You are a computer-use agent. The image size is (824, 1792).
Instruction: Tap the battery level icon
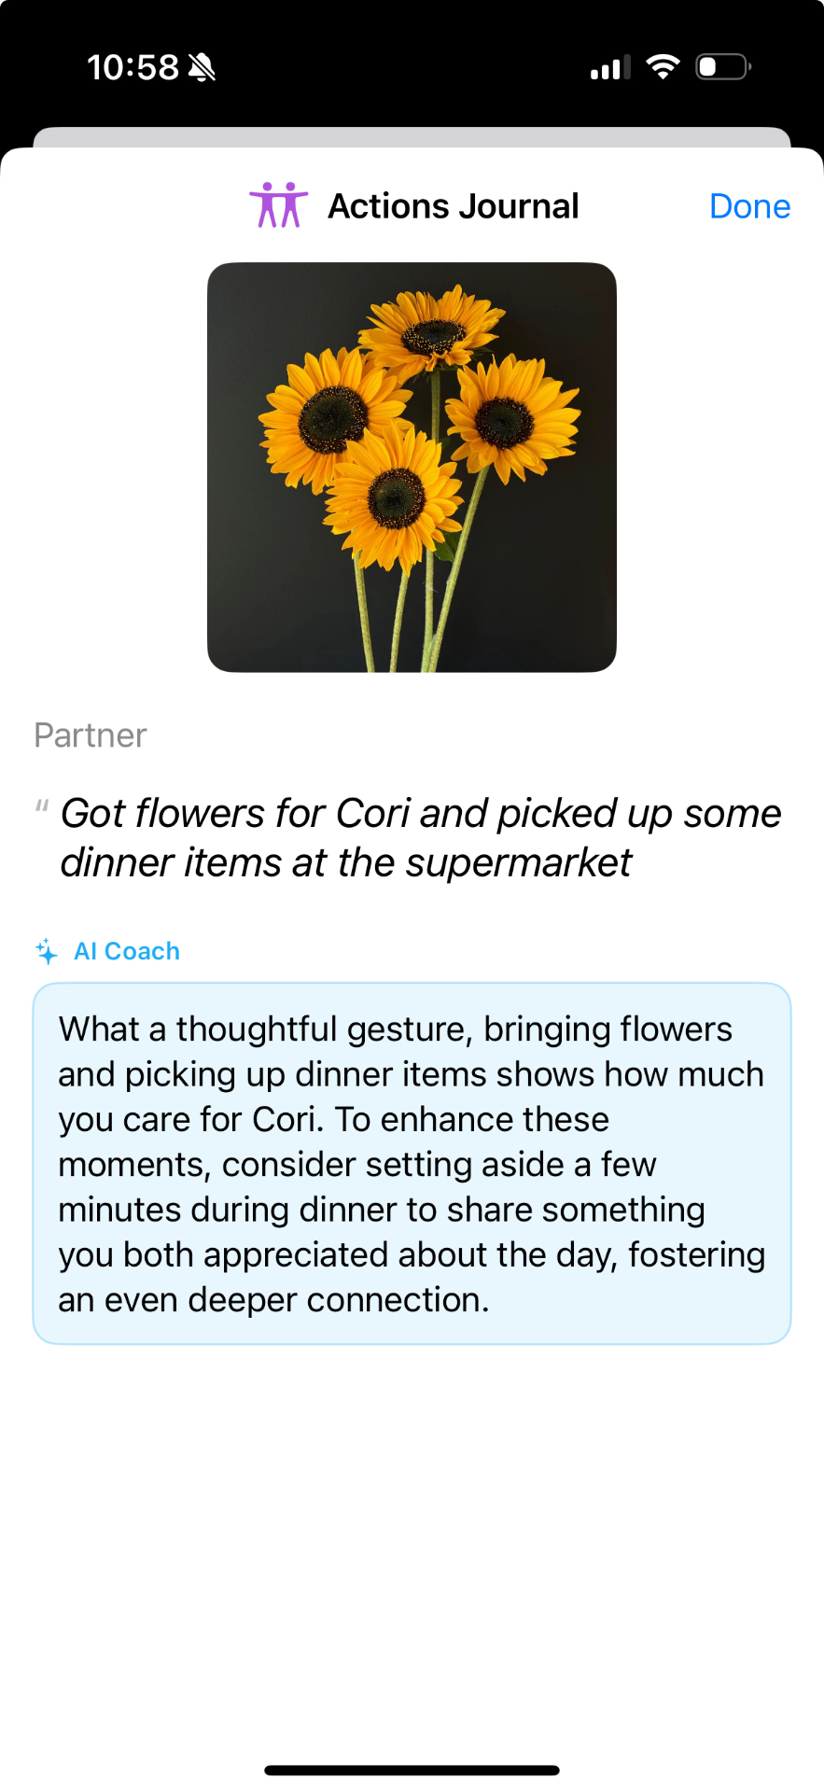[x=723, y=67]
